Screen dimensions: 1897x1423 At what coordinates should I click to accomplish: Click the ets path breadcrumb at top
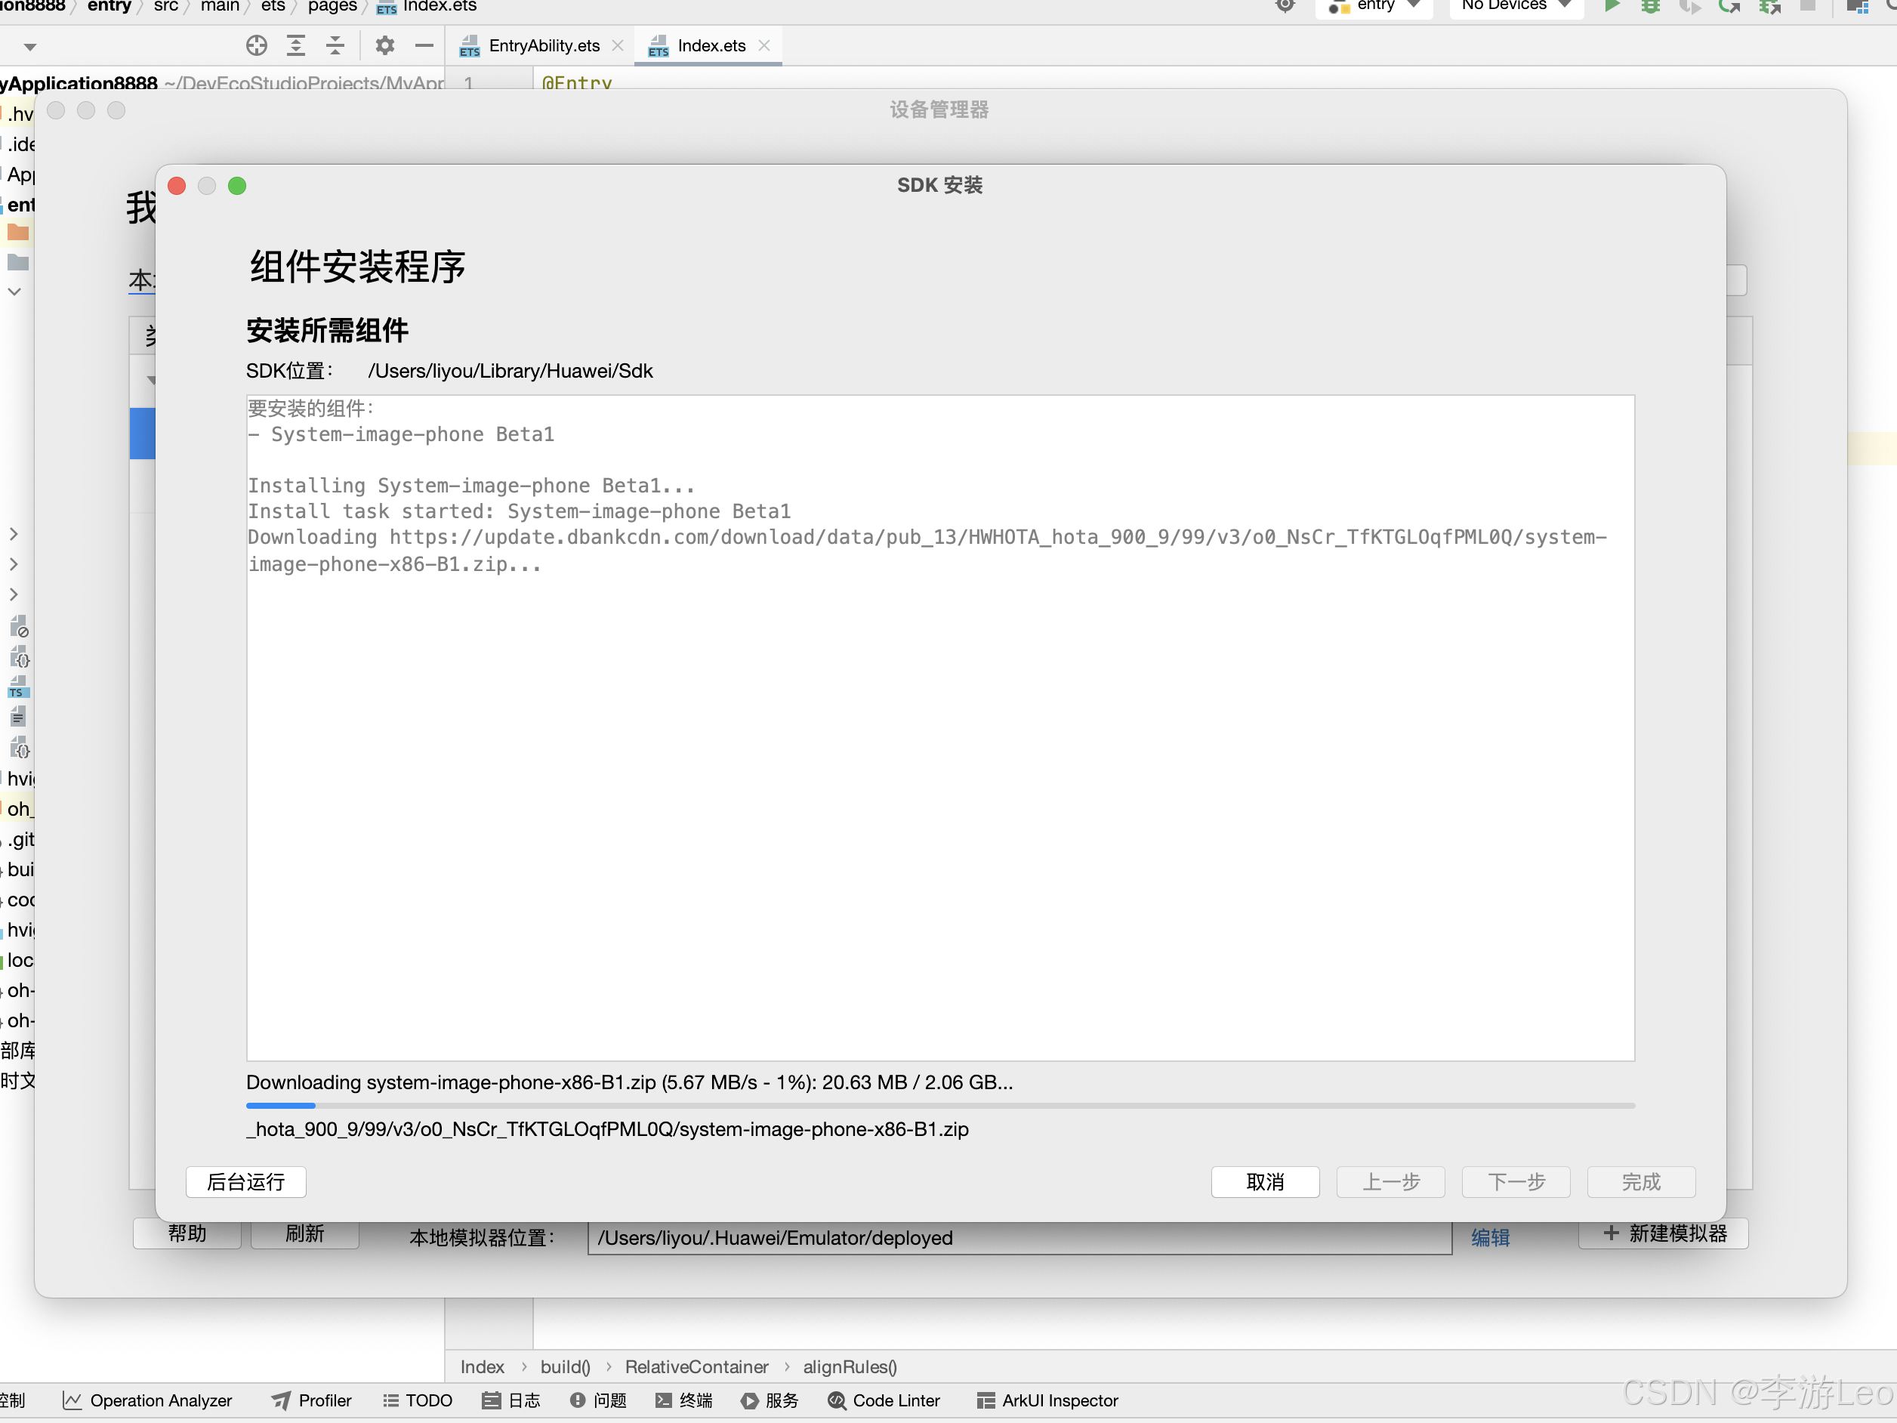tap(273, 6)
